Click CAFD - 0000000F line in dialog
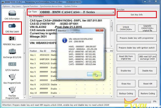 (x=82, y=64)
